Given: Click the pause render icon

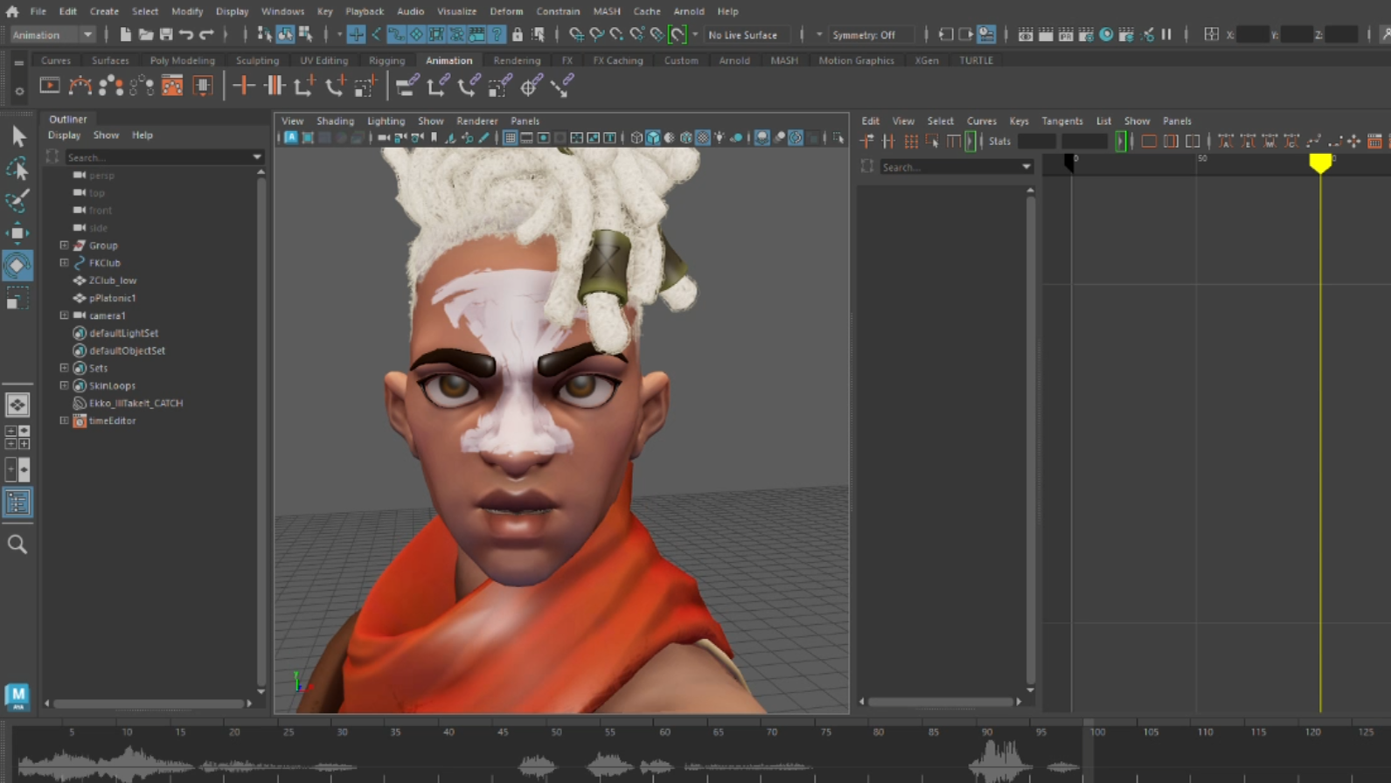Looking at the screenshot, I should 1166,35.
